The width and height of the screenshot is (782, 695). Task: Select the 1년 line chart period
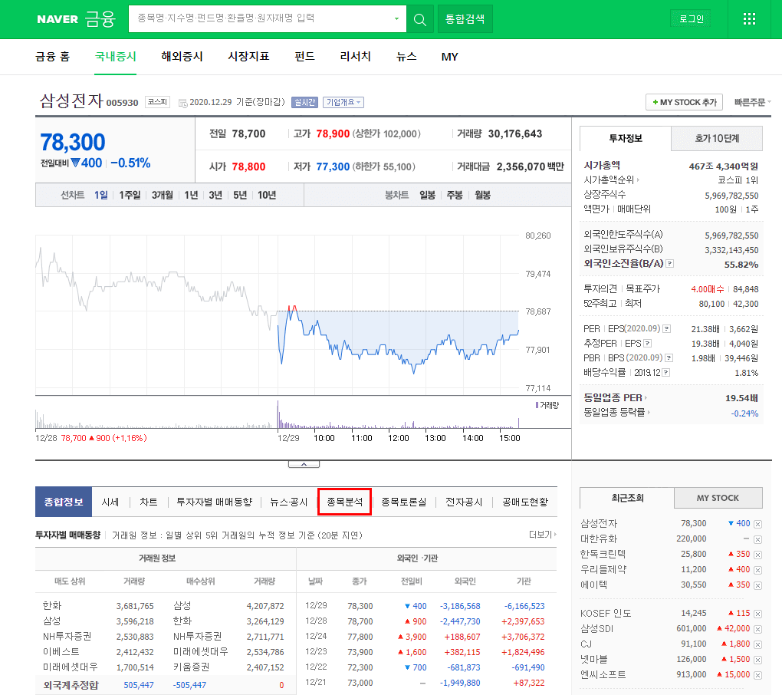(191, 195)
